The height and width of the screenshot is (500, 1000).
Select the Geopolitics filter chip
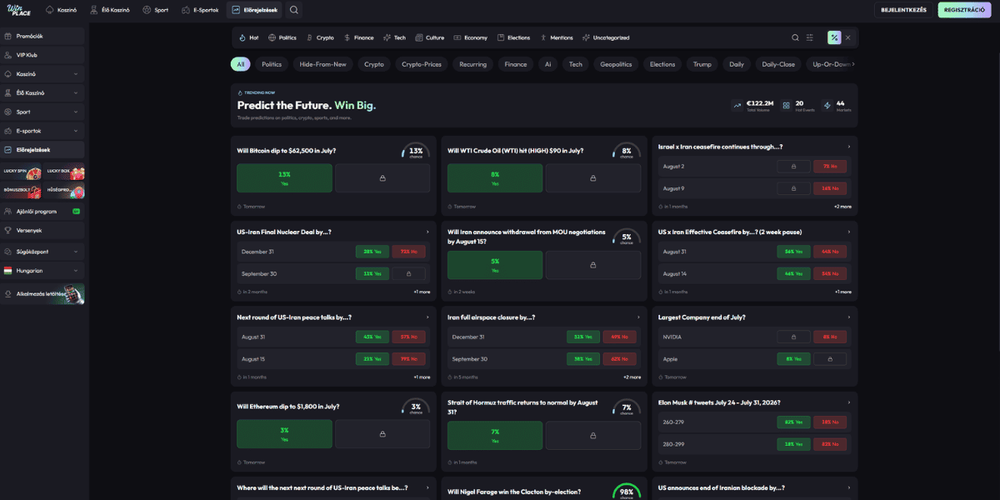[616, 64]
